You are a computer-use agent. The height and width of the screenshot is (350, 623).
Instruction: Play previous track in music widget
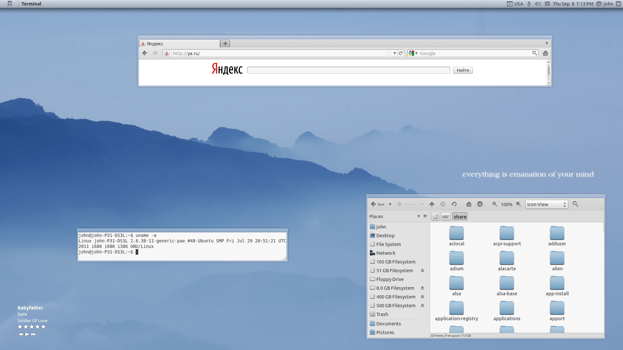(21, 334)
